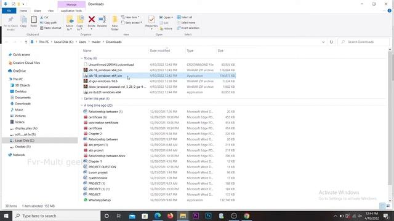
Task: Select OneDrive in navigation pane
Action: [17, 71]
